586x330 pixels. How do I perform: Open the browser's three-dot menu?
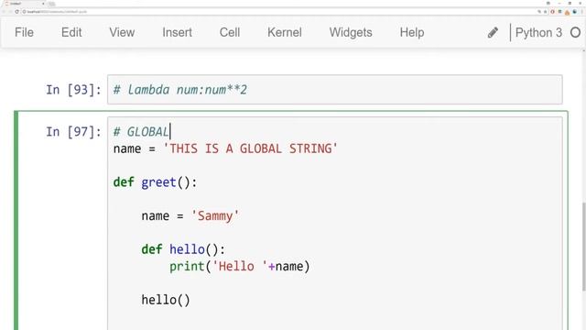pos(582,12)
